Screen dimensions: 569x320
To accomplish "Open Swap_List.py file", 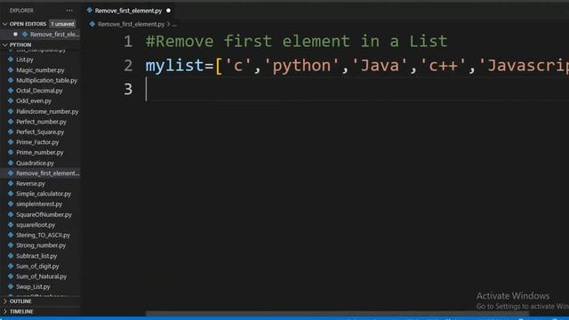I will coord(33,286).
